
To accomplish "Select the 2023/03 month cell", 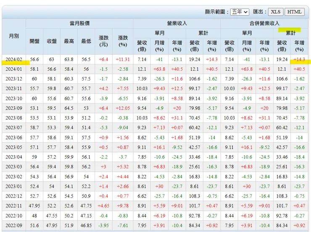I will [14, 167].
